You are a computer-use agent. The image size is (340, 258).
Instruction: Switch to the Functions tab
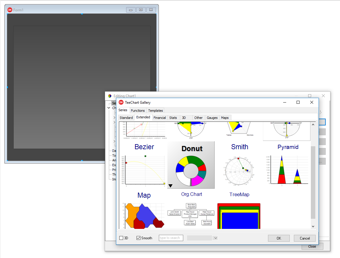pos(138,111)
